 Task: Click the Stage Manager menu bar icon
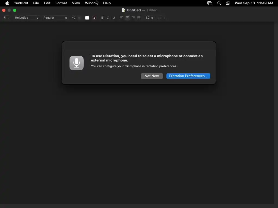pos(210,3)
